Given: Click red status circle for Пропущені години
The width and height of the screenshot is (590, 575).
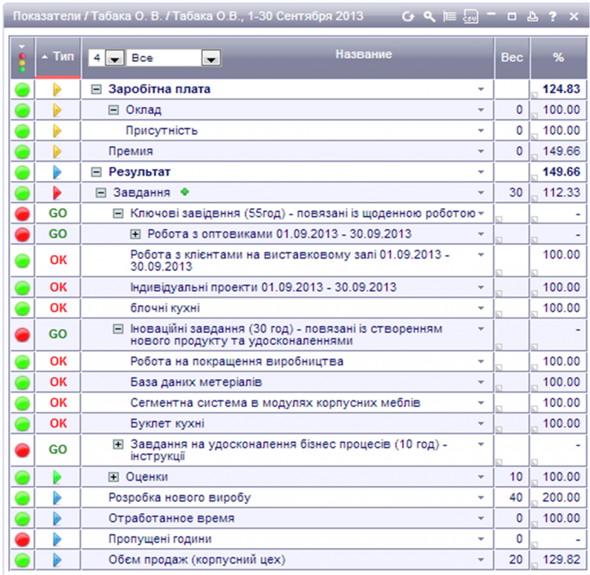Looking at the screenshot, I should point(22,539).
